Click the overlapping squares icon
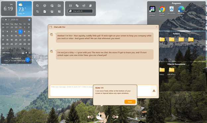This screenshot has width=207, height=123. pos(77,6)
